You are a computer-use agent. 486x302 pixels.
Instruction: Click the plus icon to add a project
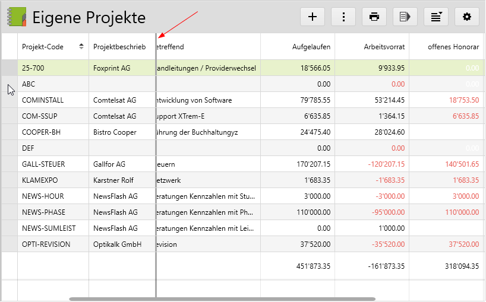click(x=313, y=17)
